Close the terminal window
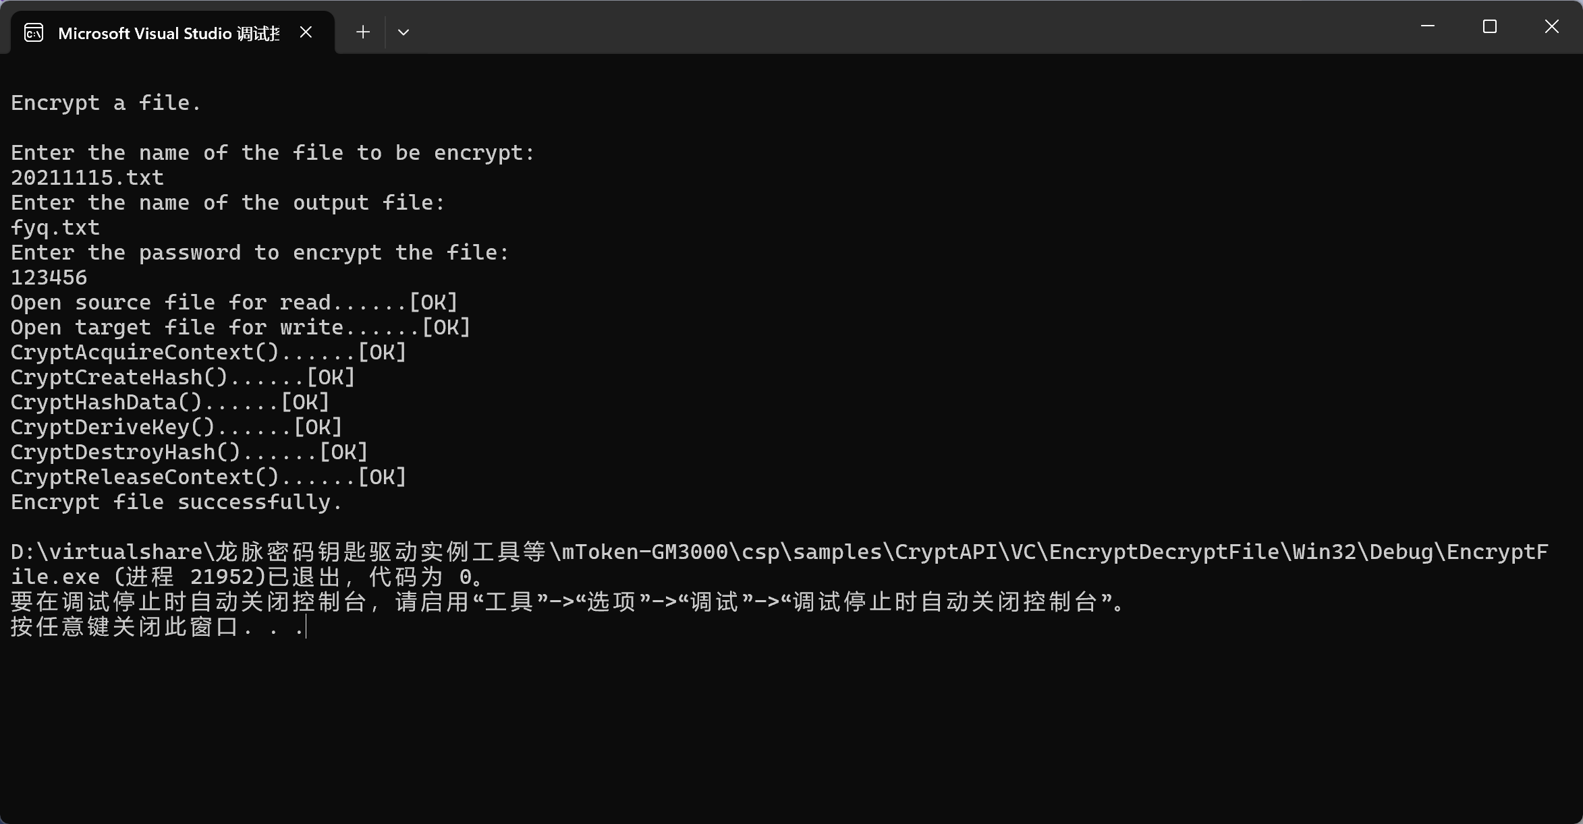 (x=1552, y=26)
